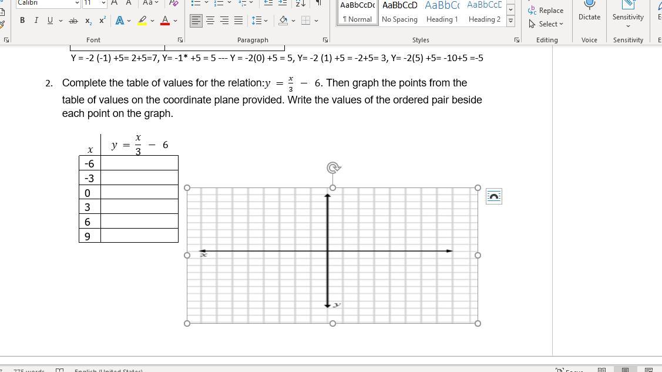Align text left
Image resolution: width=662 pixels, height=372 pixels.
[x=196, y=20]
